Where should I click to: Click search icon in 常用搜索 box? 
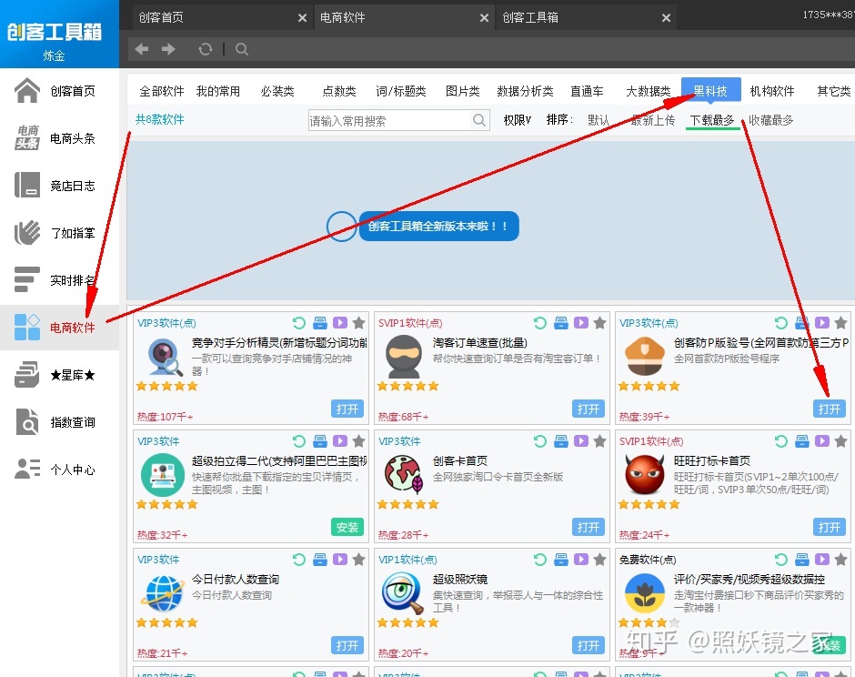[478, 120]
